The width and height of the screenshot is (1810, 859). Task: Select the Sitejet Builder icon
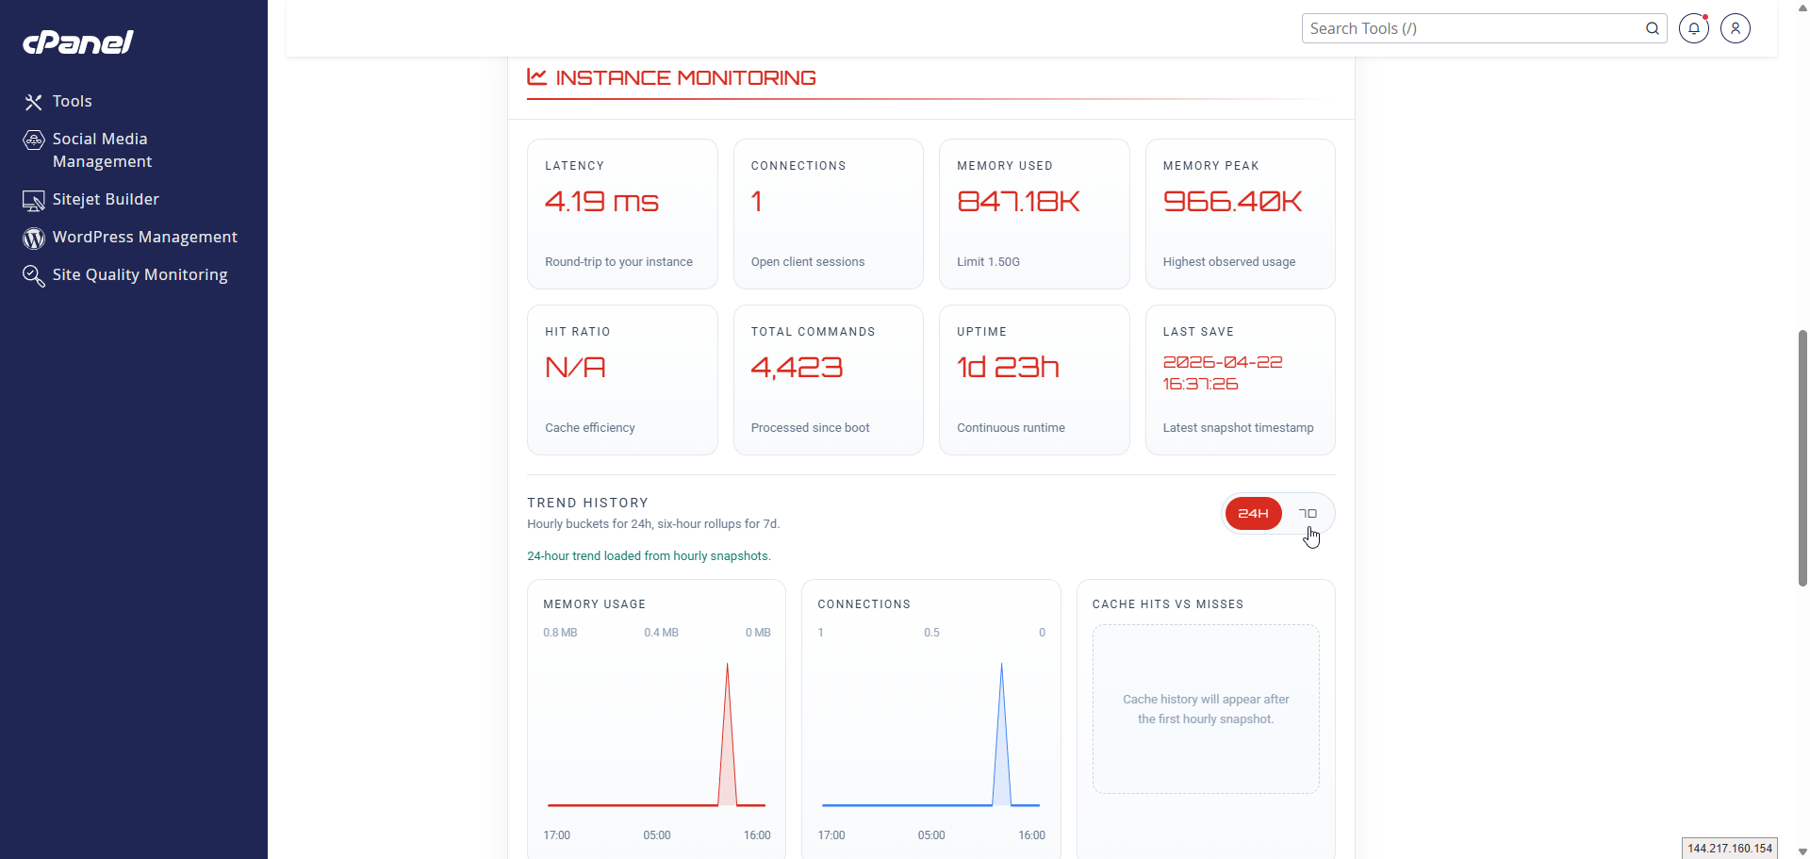coord(34,200)
